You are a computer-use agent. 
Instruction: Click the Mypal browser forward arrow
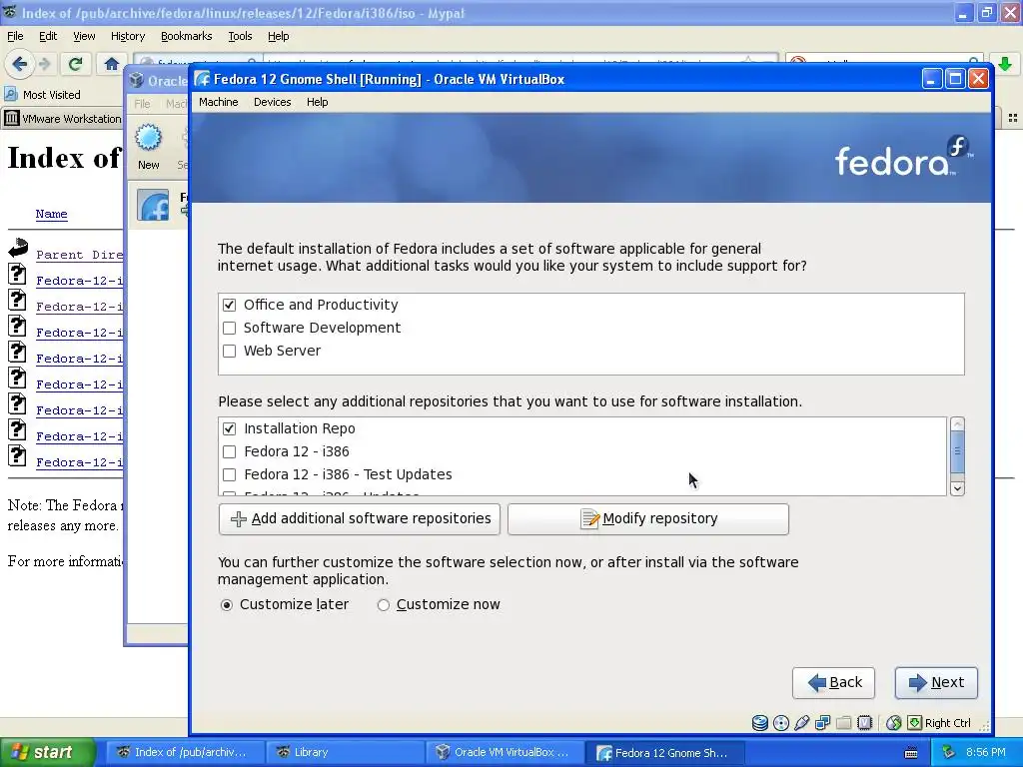pos(44,63)
